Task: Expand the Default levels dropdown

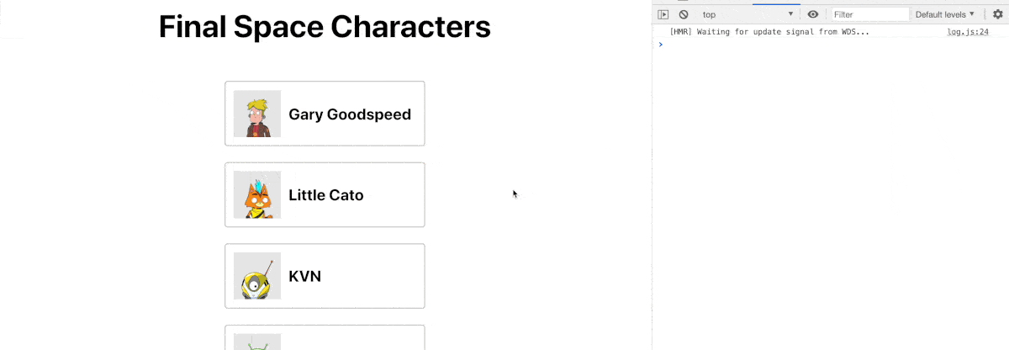Action: (x=945, y=14)
